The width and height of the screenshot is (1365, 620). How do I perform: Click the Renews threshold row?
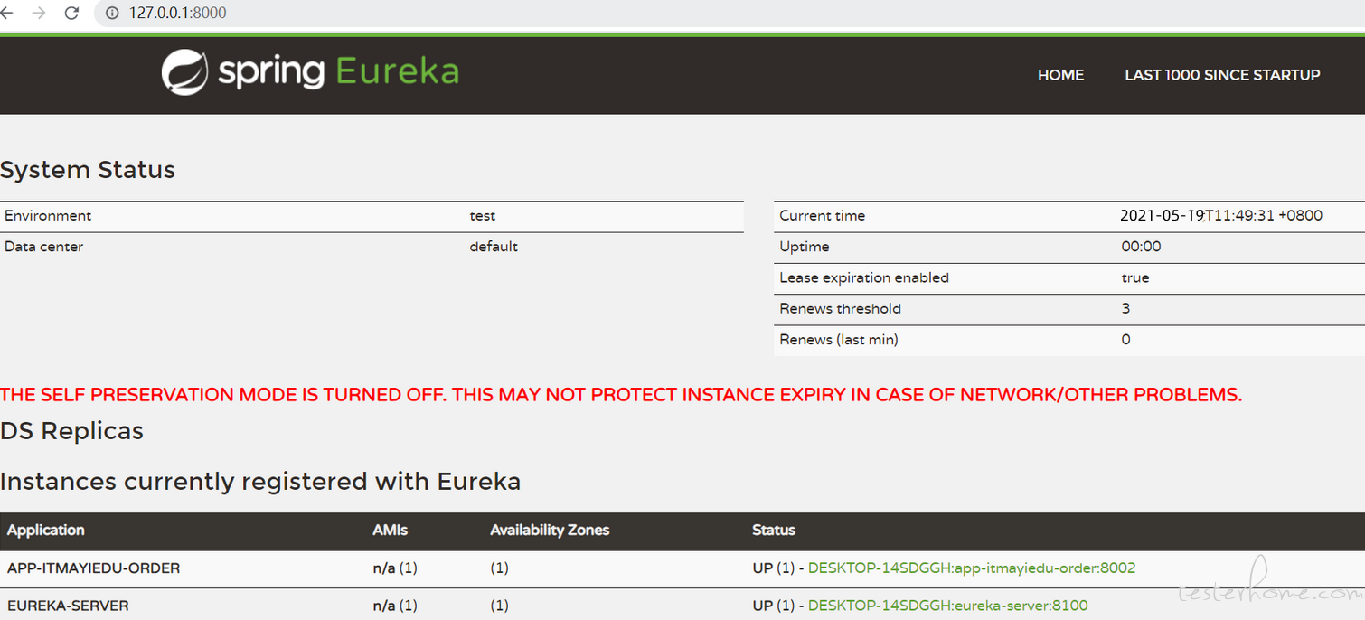point(1069,309)
